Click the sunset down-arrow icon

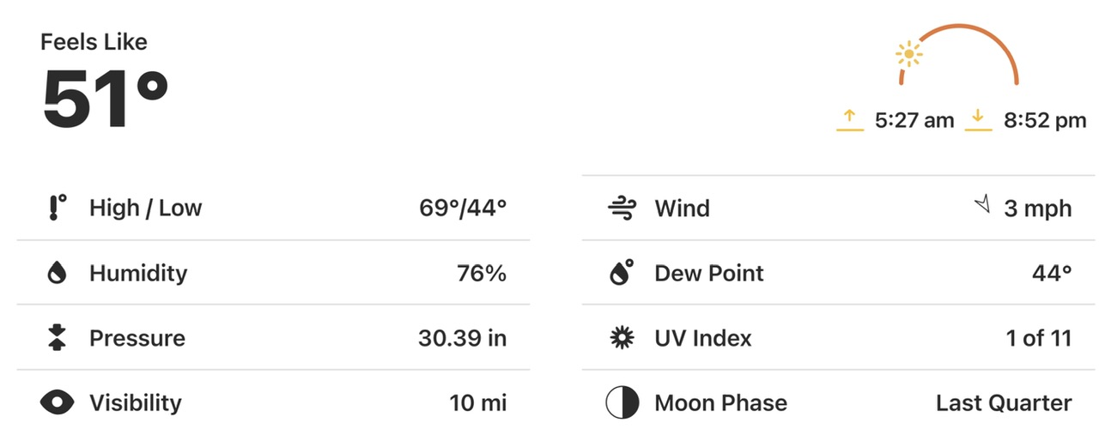click(978, 120)
